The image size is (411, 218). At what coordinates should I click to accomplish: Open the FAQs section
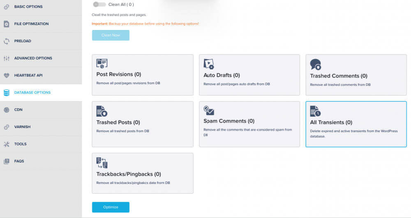pyautogui.click(x=41, y=161)
